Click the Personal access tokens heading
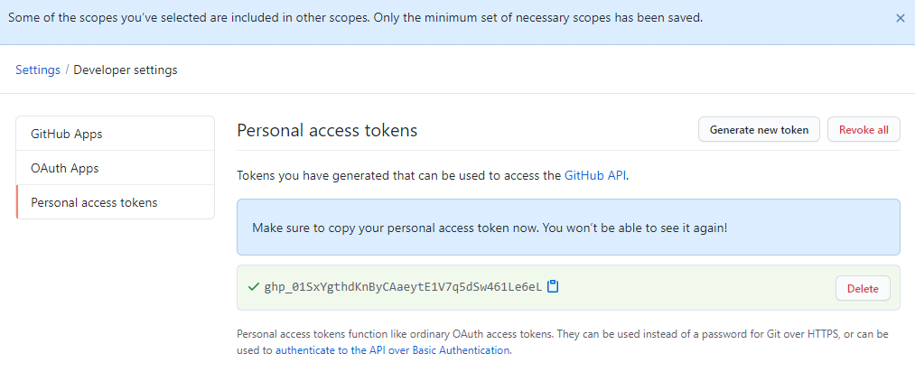The image size is (915, 372). [327, 130]
